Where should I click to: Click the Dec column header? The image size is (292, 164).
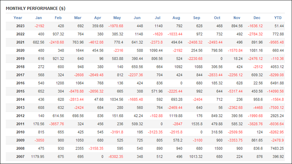[257, 18]
